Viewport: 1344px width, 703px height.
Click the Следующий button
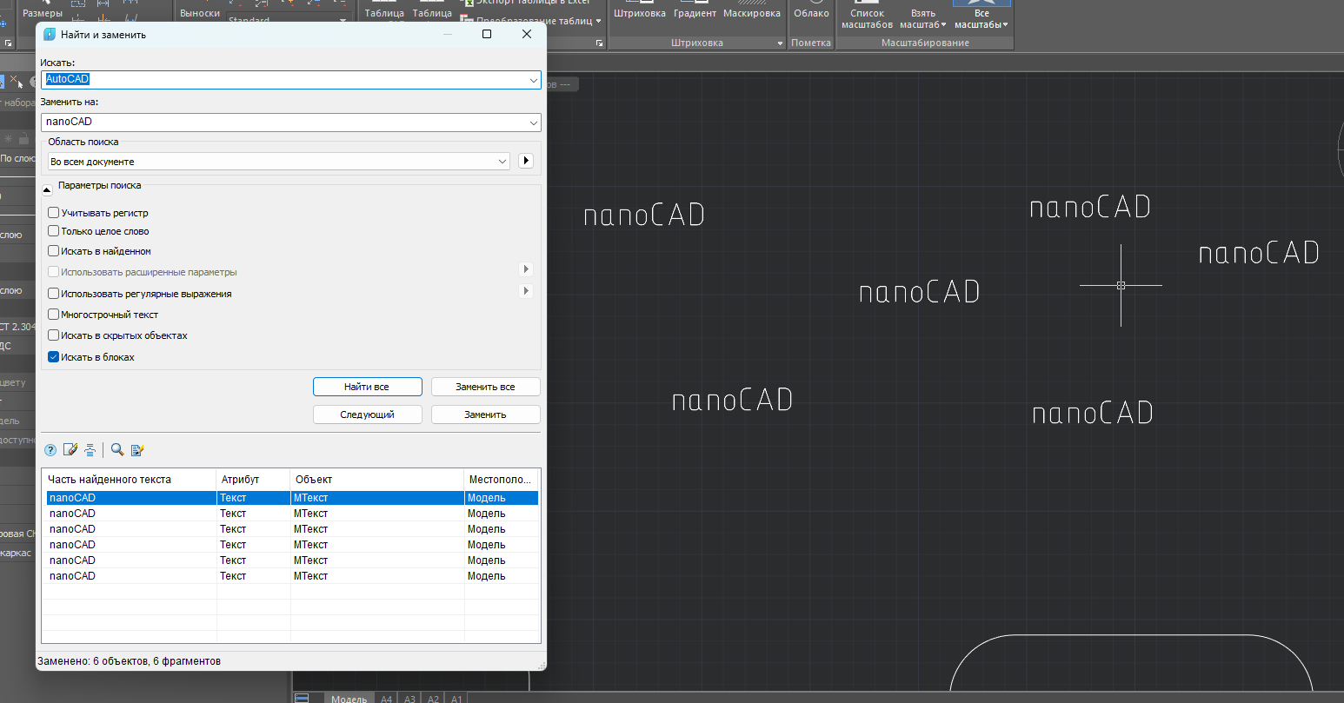pos(367,415)
